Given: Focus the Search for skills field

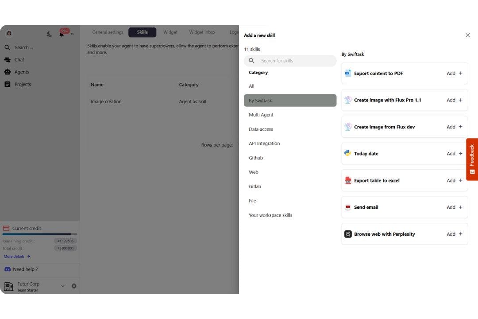Looking at the screenshot, I should tap(290, 60).
